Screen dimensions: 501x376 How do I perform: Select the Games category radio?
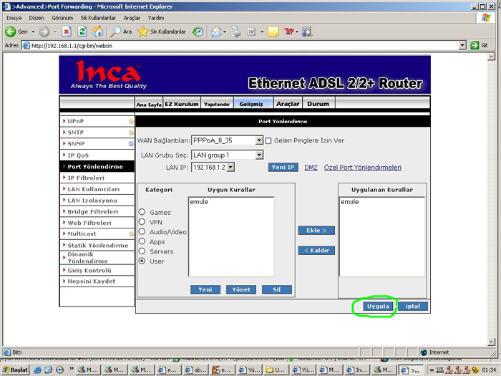click(x=142, y=212)
